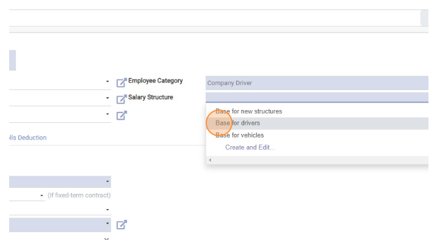Click Company Driver category field
This screenshot has height=244, width=437.
[x=317, y=83]
